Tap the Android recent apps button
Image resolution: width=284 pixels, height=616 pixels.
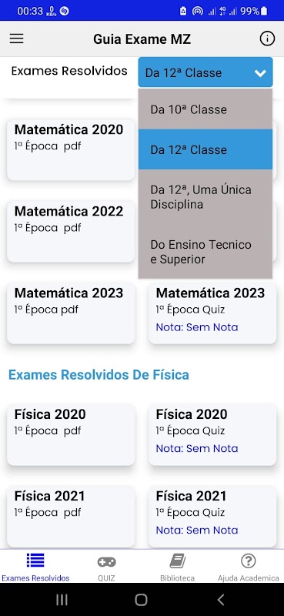[62, 600]
